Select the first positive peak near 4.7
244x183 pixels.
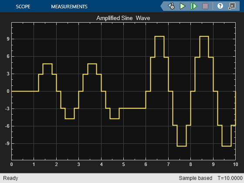click(47, 64)
